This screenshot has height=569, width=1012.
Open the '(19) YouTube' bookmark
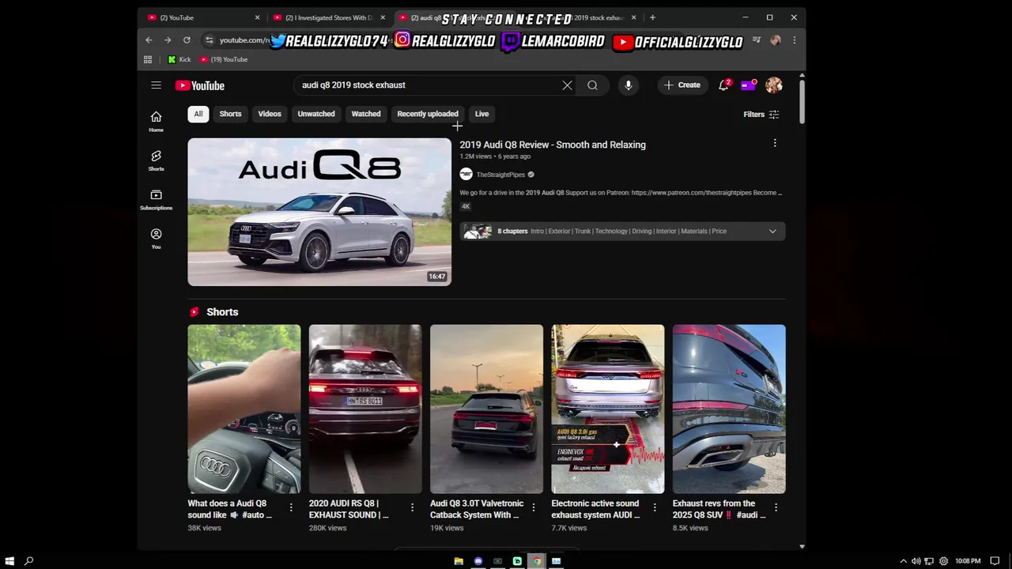click(224, 59)
